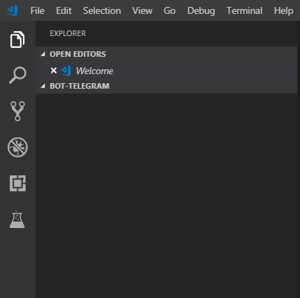This screenshot has height=298, width=300.
Task: Open the Terminal menu
Action: coord(245,10)
